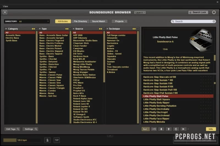Open browser Settings
This screenshot has width=220, height=146.
point(31,129)
